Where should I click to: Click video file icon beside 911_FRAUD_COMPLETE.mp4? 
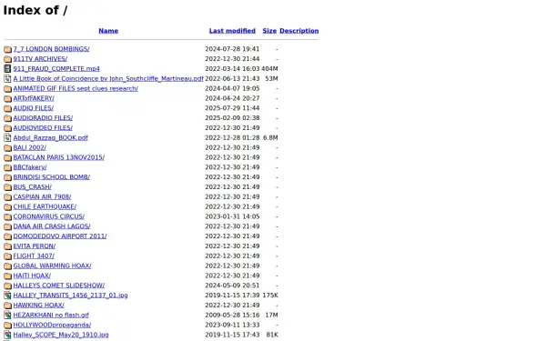(7, 69)
